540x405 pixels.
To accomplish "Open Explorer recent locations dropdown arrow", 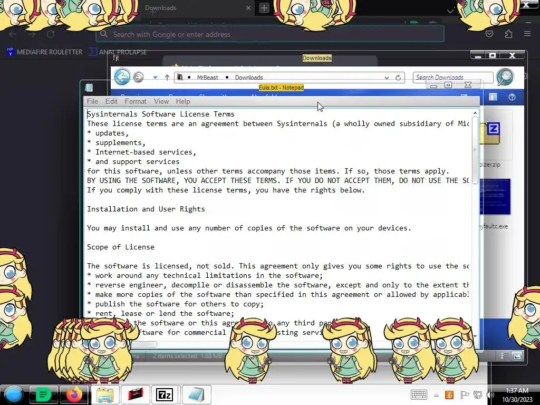I will (x=155, y=78).
